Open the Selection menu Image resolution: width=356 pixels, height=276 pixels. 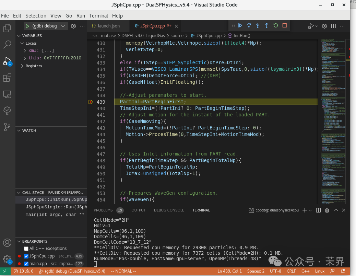[36, 16]
